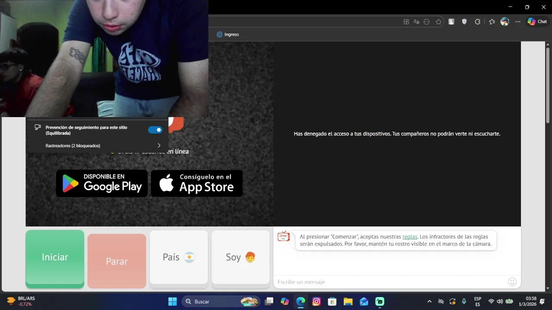Click the Parar button

(117, 261)
